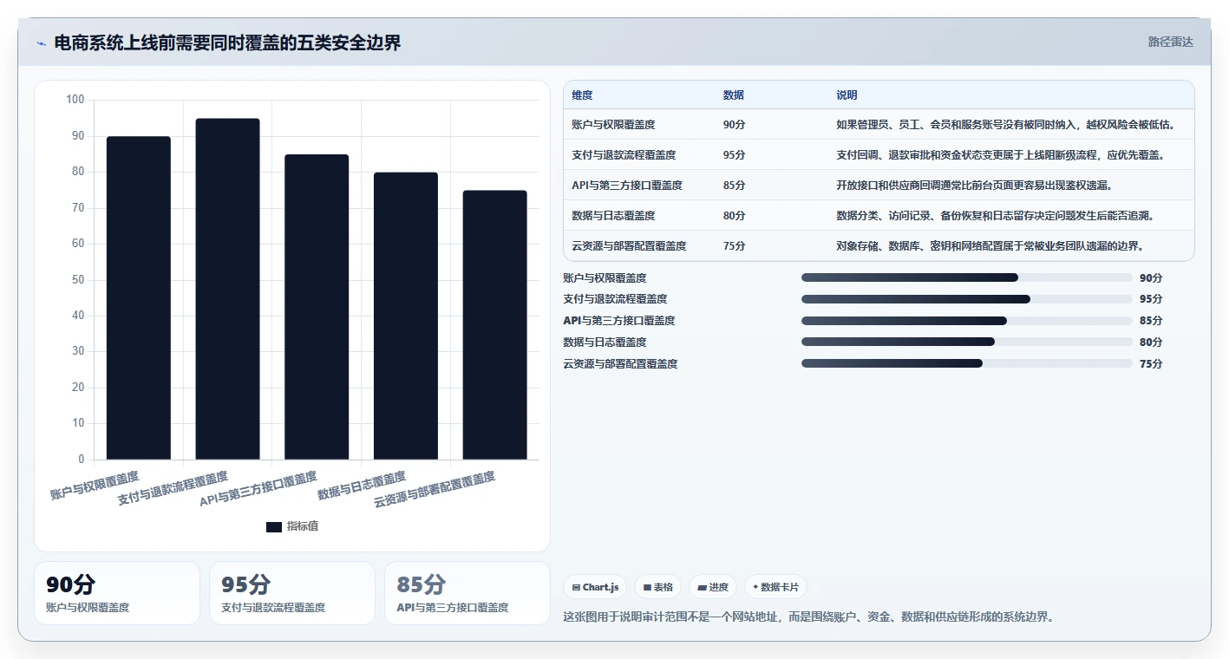Click the 数据与日志覆盖度 x-axis label

tap(362, 486)
